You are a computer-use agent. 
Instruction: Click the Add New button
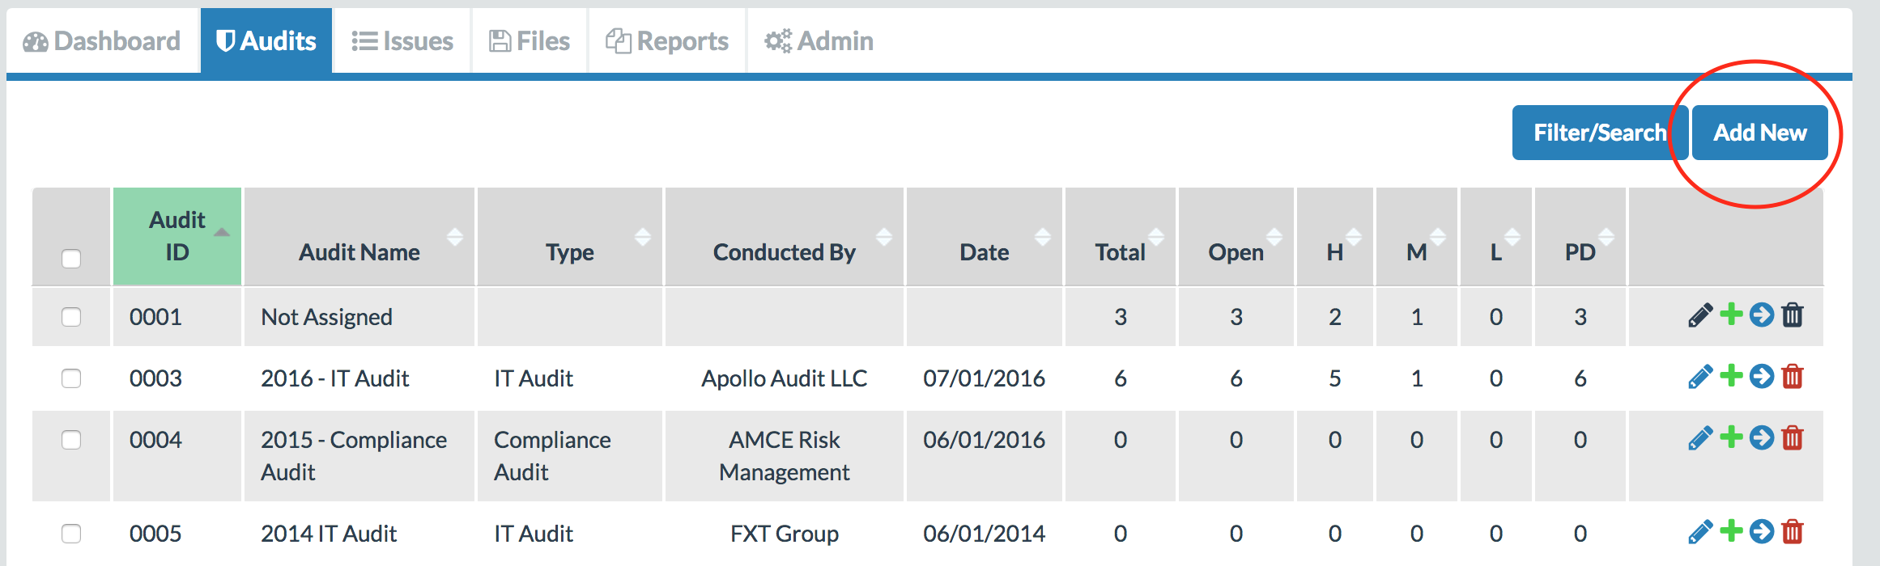pos(1760,133)
